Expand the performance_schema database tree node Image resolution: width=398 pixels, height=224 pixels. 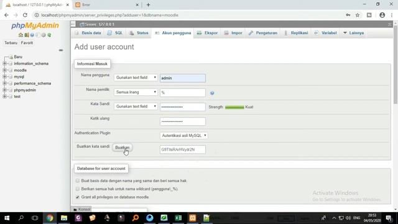[4, 83]
